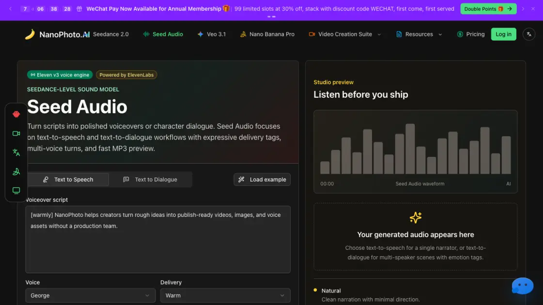Expand Video Creation Suite menu
This screenshot has height=305, width=543.
pyautogui.click(x=345, y=34)
